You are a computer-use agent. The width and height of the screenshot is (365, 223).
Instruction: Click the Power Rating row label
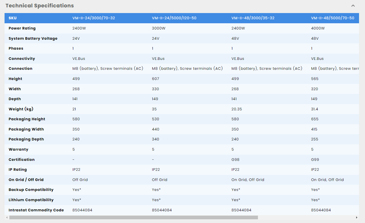pos(22,28)
